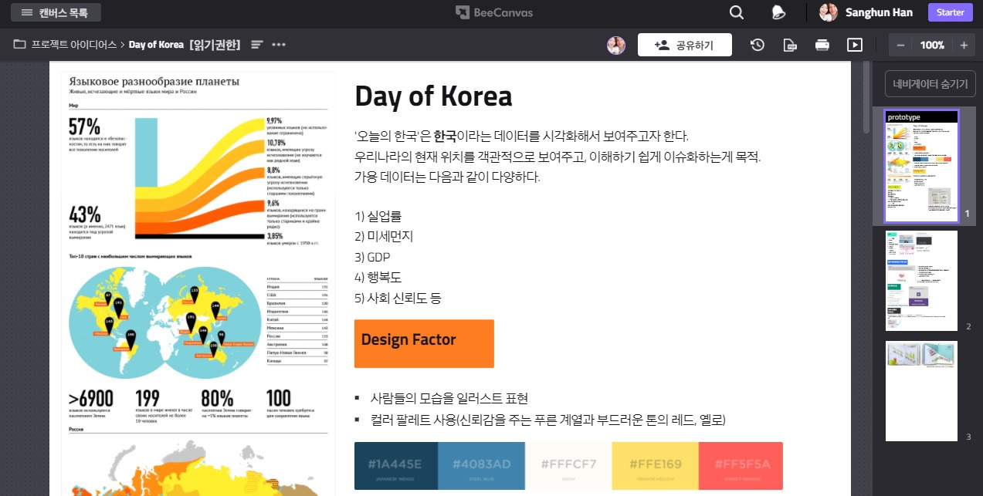Image resolution: width=983 pixels, height=496 pixels.
Task: Open search on the top bar
Action: pos(735,12)
